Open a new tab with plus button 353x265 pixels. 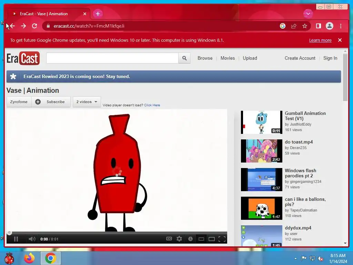click(98, 14)
